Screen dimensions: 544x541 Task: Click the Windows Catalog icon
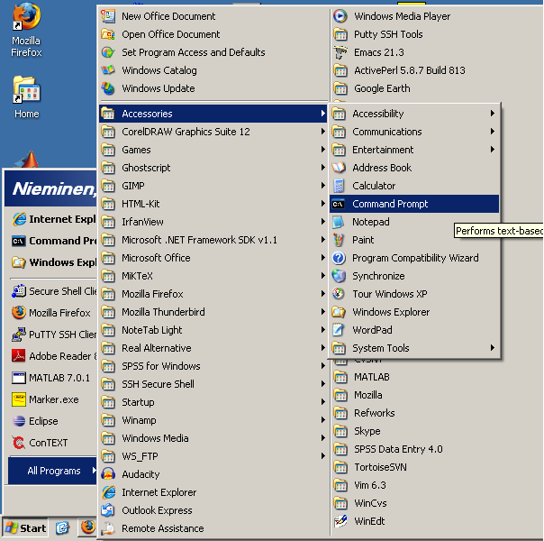[x=108, y=70]
